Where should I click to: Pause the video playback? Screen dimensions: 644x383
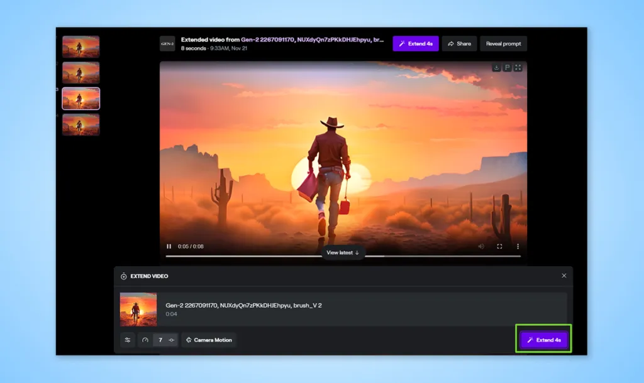pos(169,247)
